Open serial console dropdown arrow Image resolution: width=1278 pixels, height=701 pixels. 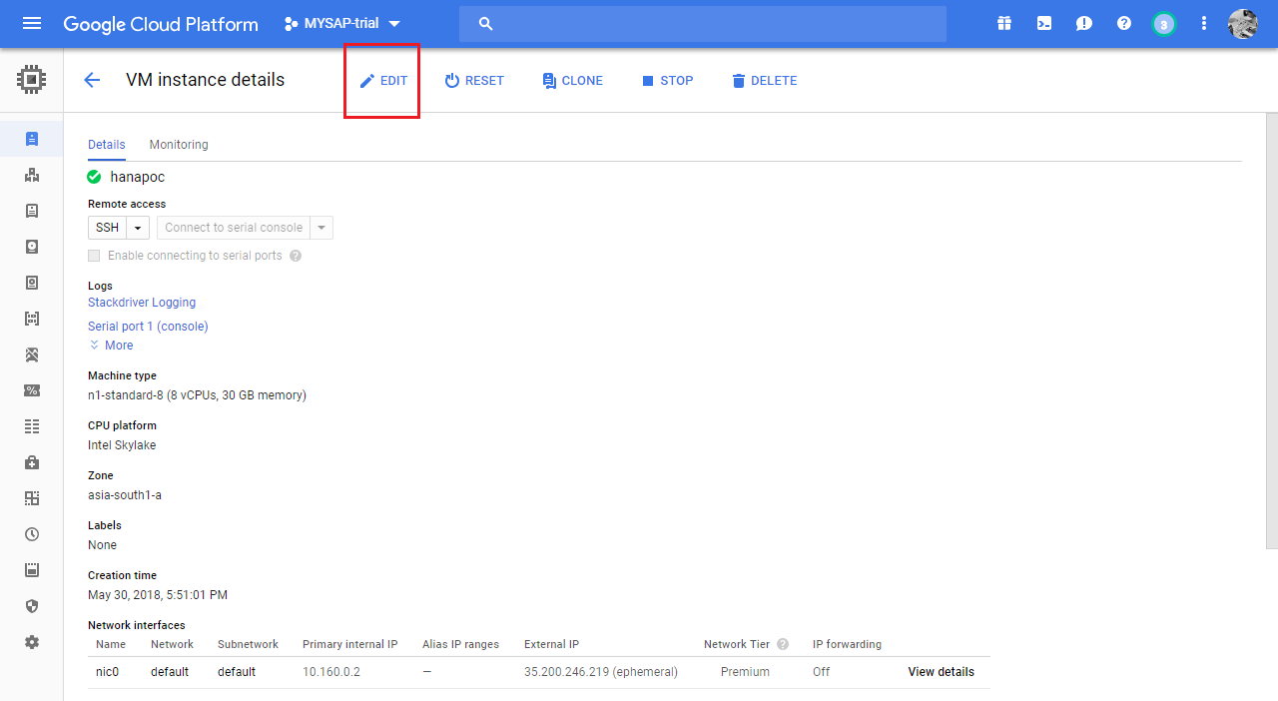[321, 228]
